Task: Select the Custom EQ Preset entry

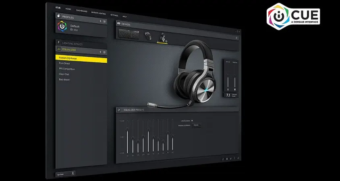Action: click(x=81, y=59)
